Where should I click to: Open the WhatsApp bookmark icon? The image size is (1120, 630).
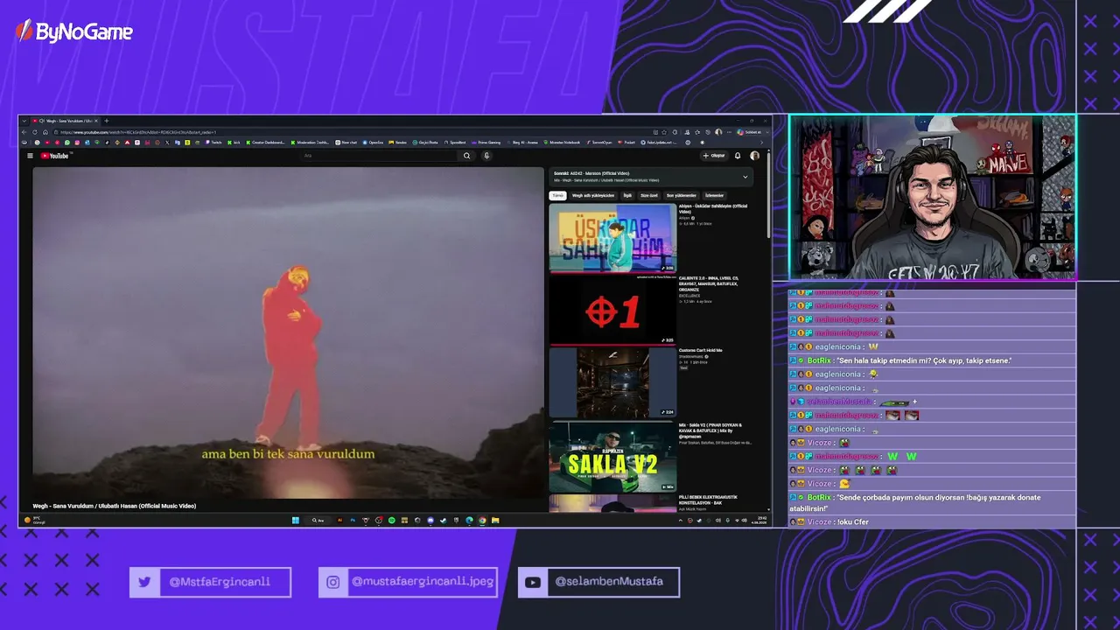pos(66,143)
